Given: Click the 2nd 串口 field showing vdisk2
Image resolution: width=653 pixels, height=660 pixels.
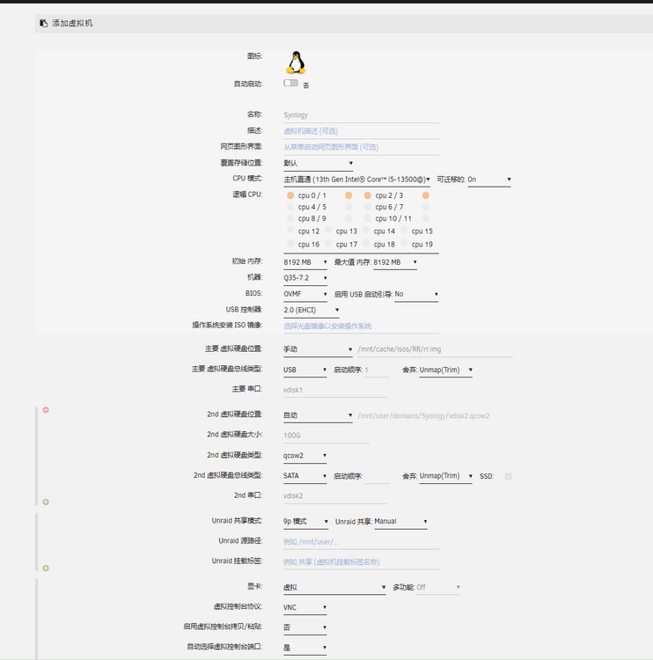Looking at the screenshot, I should coord(335,496).
